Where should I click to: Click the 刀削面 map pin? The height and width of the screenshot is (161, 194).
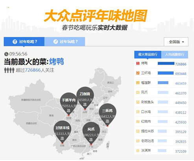point(85,98)
